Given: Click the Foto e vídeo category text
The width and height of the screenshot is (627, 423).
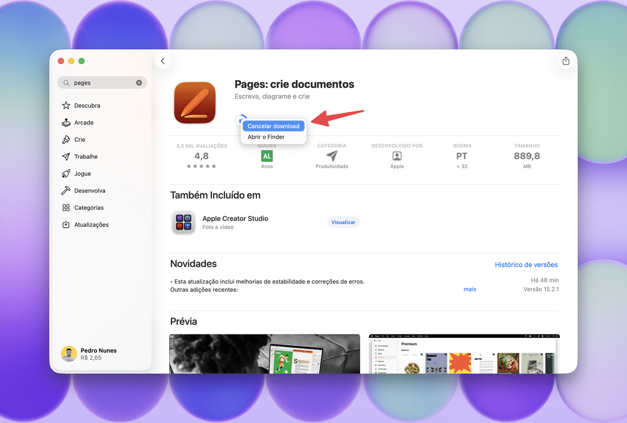Looking at the screenshot, I should coord(218,227).
